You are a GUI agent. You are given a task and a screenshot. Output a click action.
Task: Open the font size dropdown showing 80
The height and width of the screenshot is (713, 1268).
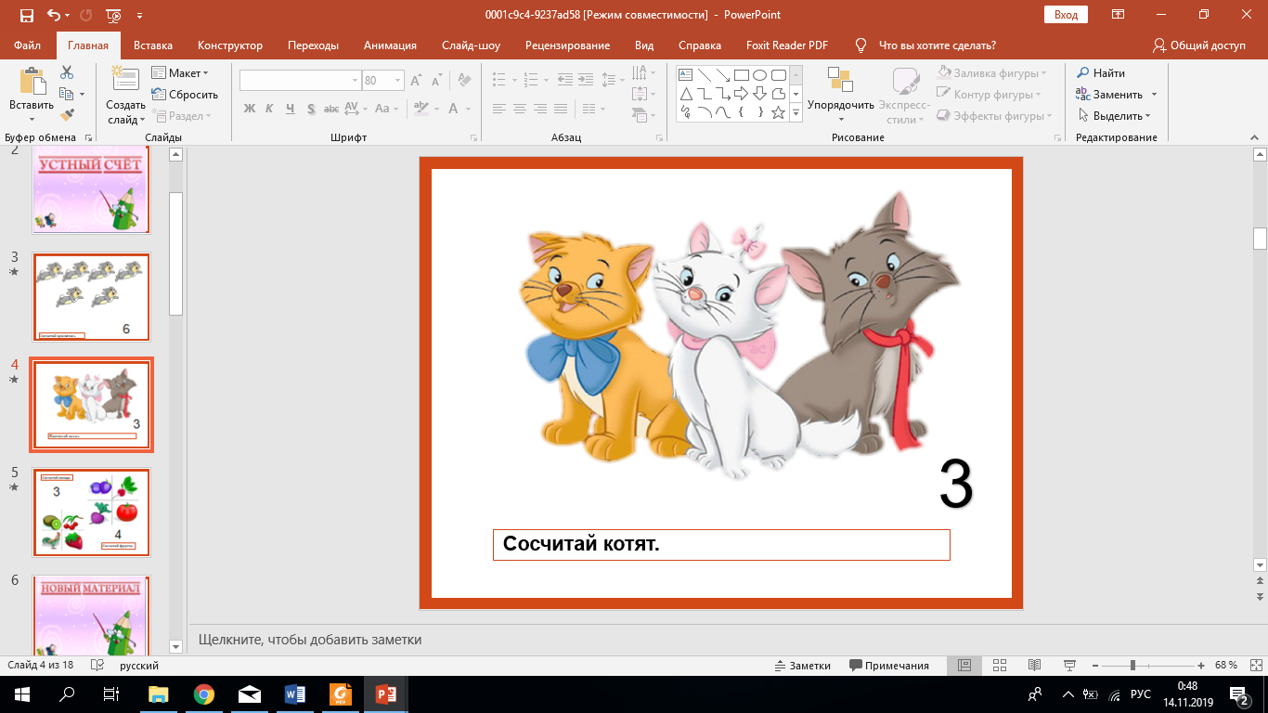(397, 81)
